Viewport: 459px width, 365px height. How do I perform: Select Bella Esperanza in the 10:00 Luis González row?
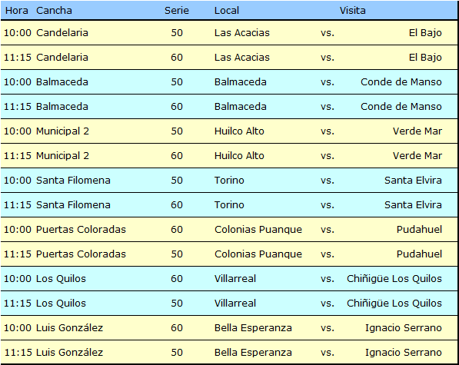[253, 328]
